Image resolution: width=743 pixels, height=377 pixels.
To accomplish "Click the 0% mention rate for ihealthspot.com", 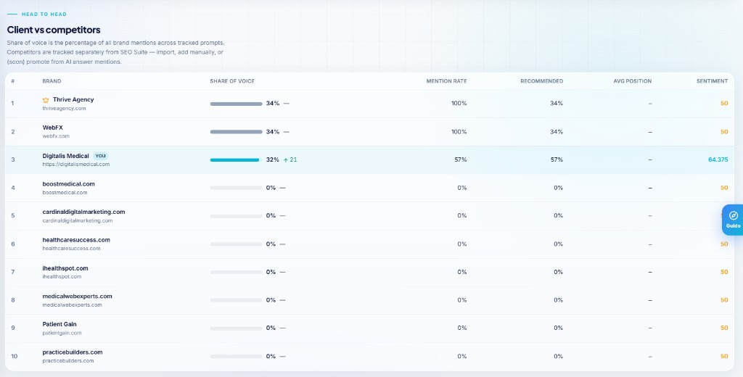I will (462, 272).
